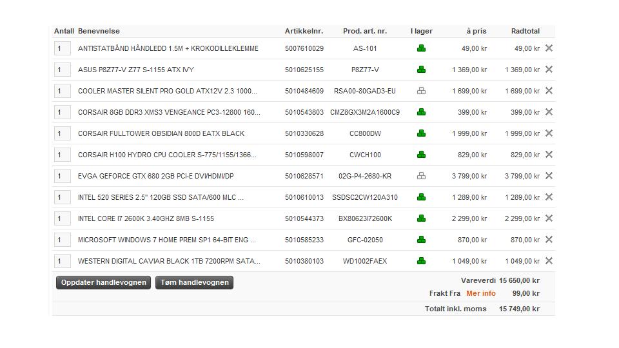619x348 pixels.
Task: Focus quantity field for CORSAIR 8GB DDR3
Action: [63, 112]
